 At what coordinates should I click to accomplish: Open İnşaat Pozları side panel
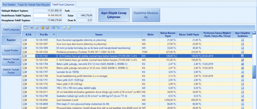[11, 50]
